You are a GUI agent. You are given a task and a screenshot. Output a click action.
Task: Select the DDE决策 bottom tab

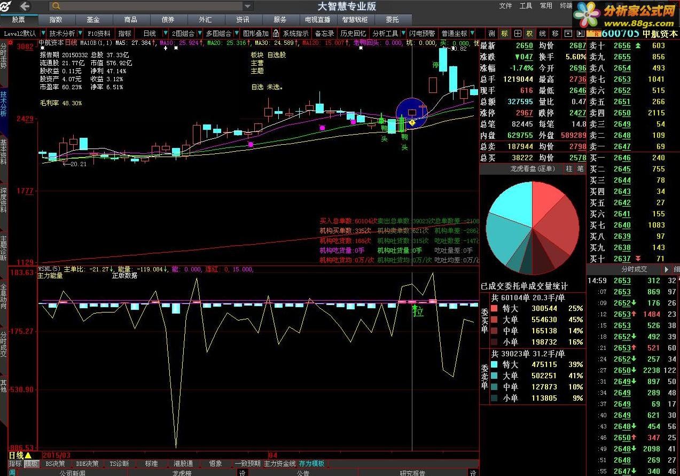click(x=87, y=464)
